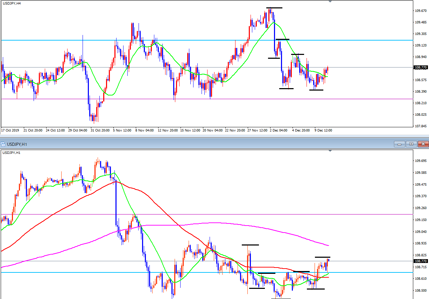
Task: Click the 108.210 price level on H4 scale
Action: point(420,103)
